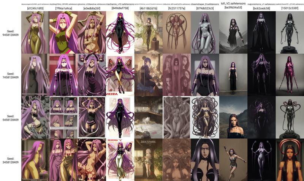304x181 pixels.
Task: Click the mechamix_v10.safetensors column header
Action: [x=120, y=4]
